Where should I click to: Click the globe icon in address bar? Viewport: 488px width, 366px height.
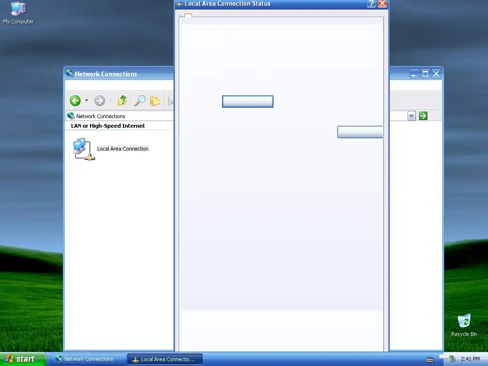(x=71, y=116)
